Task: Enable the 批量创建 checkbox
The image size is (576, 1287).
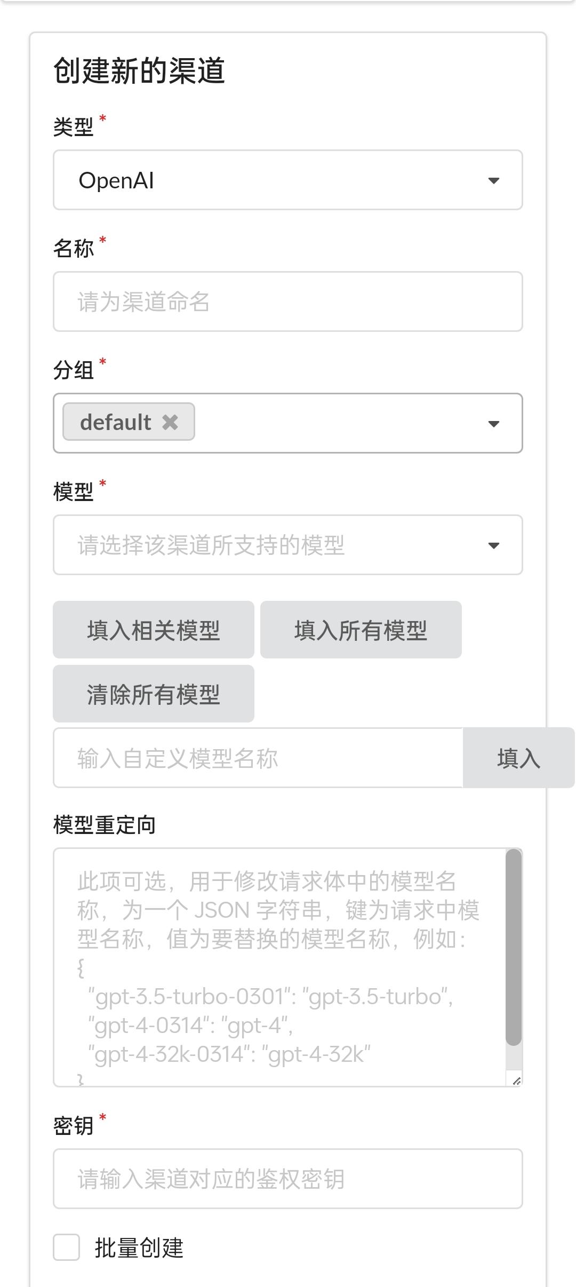Action: 67,1248
